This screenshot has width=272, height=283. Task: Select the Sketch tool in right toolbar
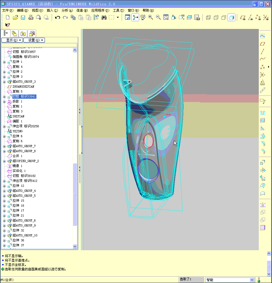[263, 36]
